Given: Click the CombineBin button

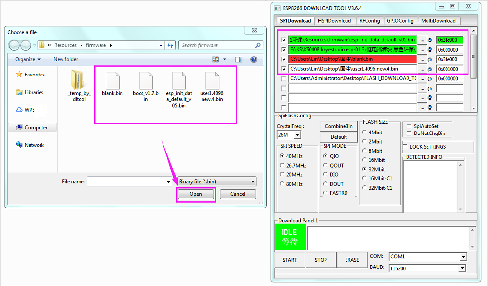Looking at the screenshot, I should click(x=339, y=126).
